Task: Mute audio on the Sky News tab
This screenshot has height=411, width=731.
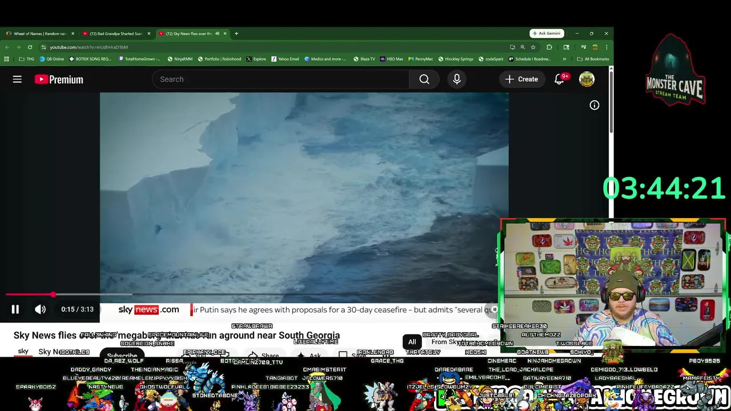Action: pyautogui.click(x=217, y=34)
